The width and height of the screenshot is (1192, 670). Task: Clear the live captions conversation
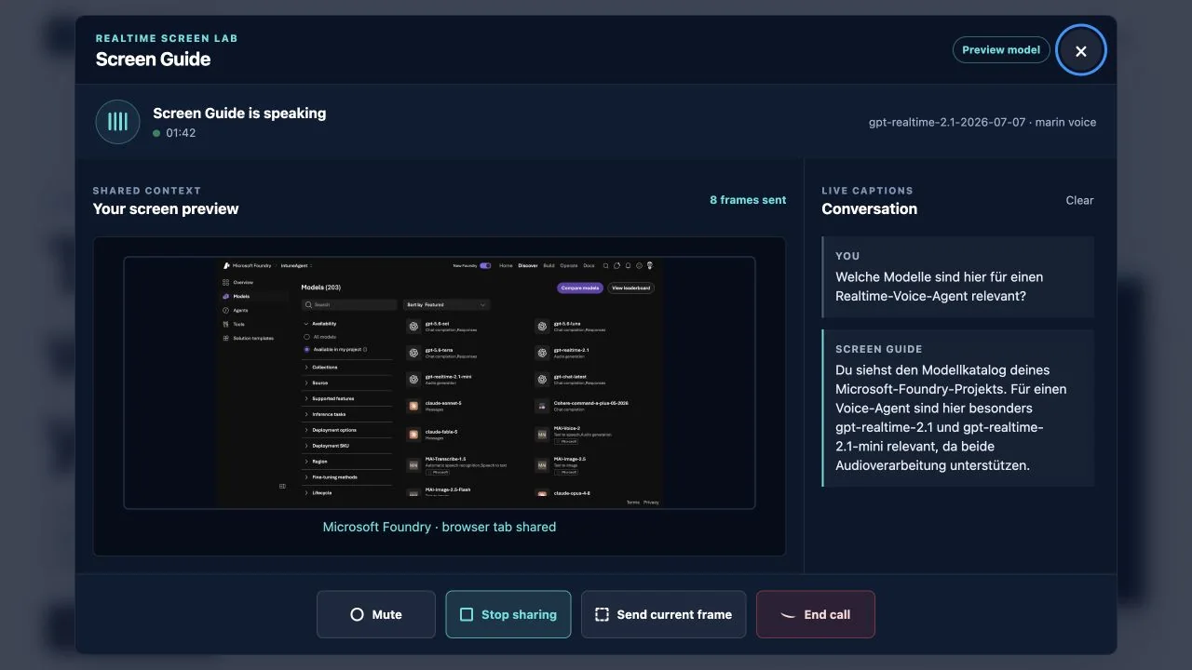[1079, 200]
